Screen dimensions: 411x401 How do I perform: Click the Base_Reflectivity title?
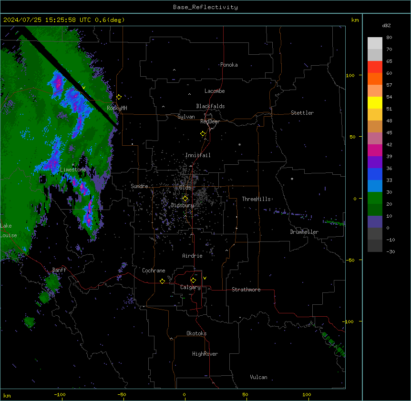pyautogui.click(x=205, y=7)
